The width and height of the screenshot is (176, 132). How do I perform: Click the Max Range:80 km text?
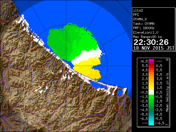point(147,37)
